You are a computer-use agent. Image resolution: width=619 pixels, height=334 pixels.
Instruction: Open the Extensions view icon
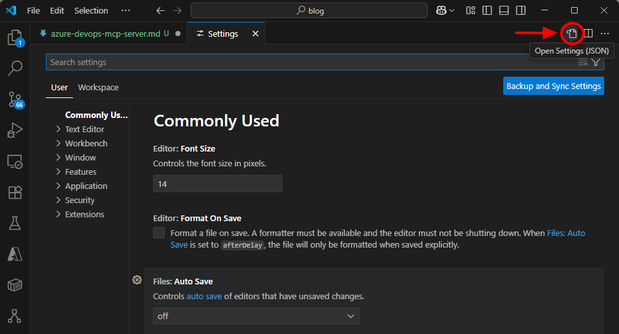(x=14, y=192)
